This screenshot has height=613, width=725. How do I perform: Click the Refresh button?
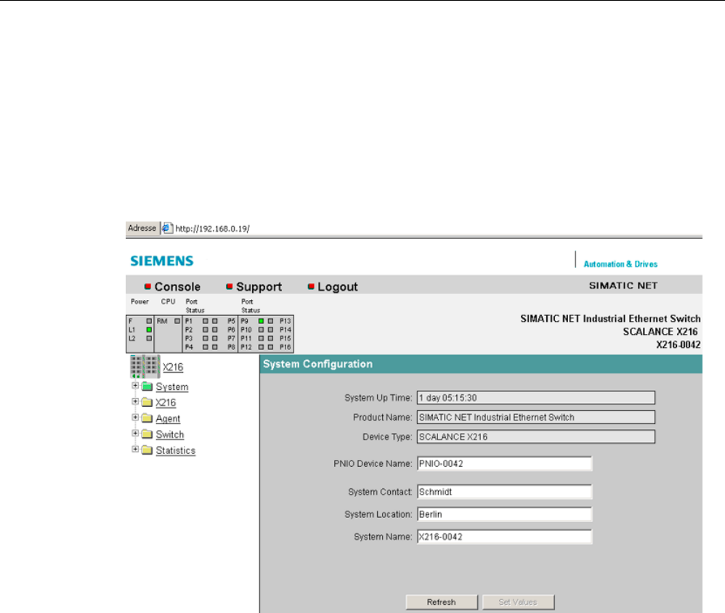[442, 602]
